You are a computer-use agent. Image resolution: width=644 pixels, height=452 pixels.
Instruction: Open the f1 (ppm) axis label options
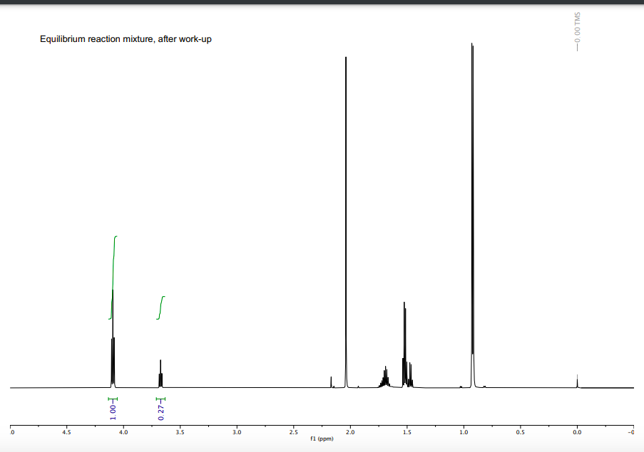click(x=321, y=438)
